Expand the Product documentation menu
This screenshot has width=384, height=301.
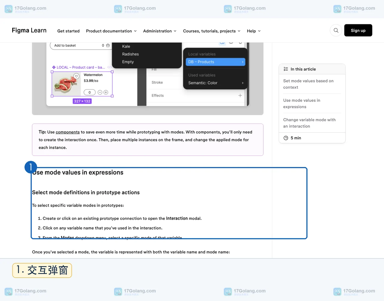(x=111, y=31)
